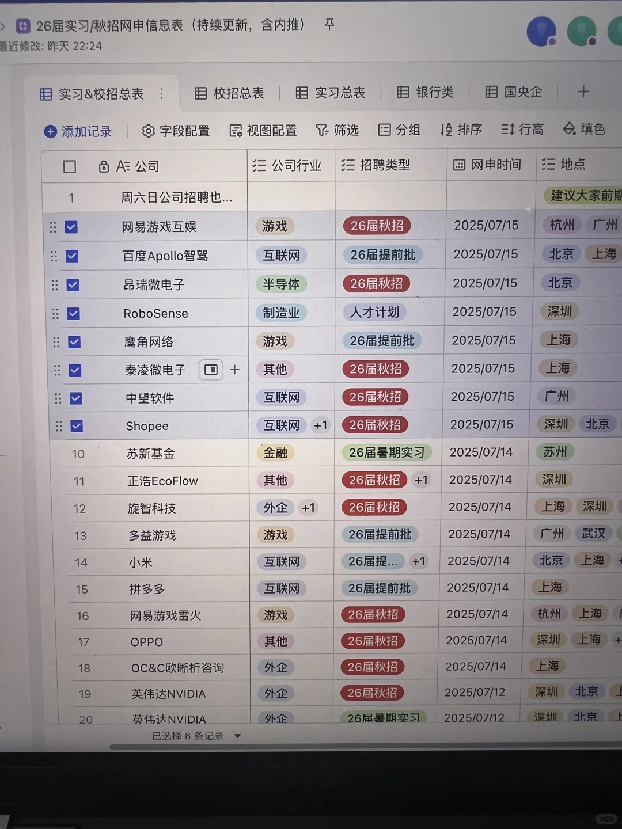Click the 武汉 location tag in 多益游戏 row

pos(593,534)
